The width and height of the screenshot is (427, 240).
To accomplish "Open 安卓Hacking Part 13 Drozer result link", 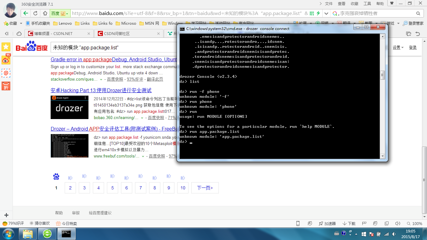I will pos(101,90).
